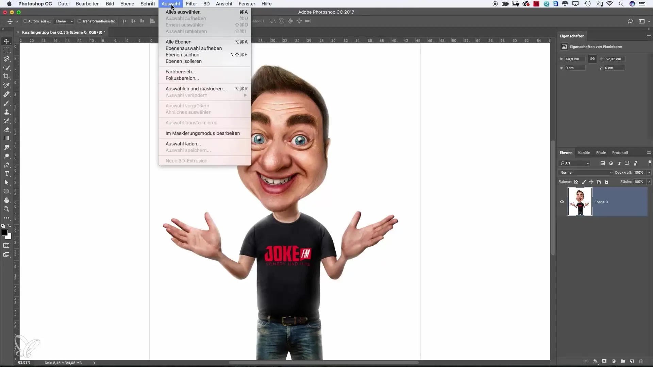Open the Fläche slider dropdown arrow
The image size is (653, 367).
click(x=649, y=182)
